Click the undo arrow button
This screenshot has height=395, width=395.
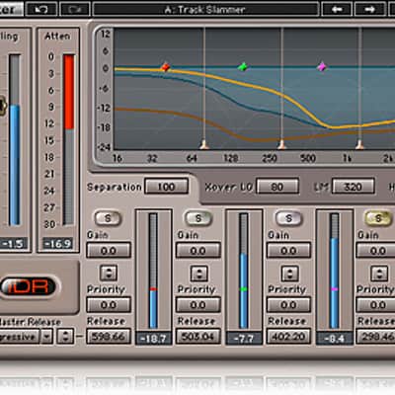(41, 9)
